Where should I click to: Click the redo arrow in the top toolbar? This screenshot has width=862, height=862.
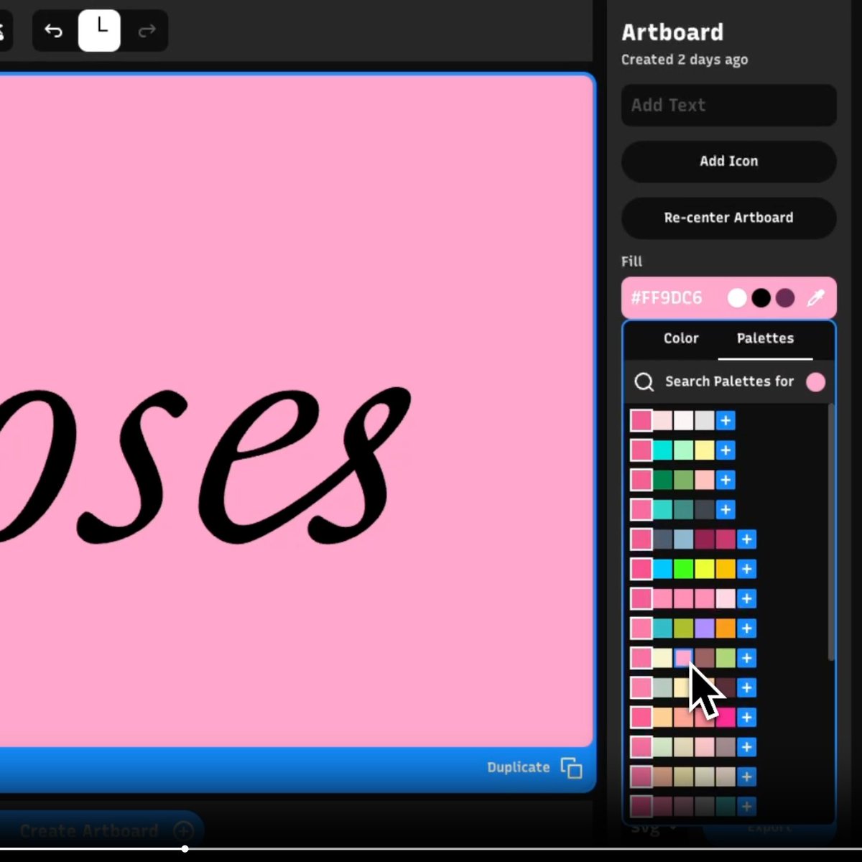pos(147,31)
